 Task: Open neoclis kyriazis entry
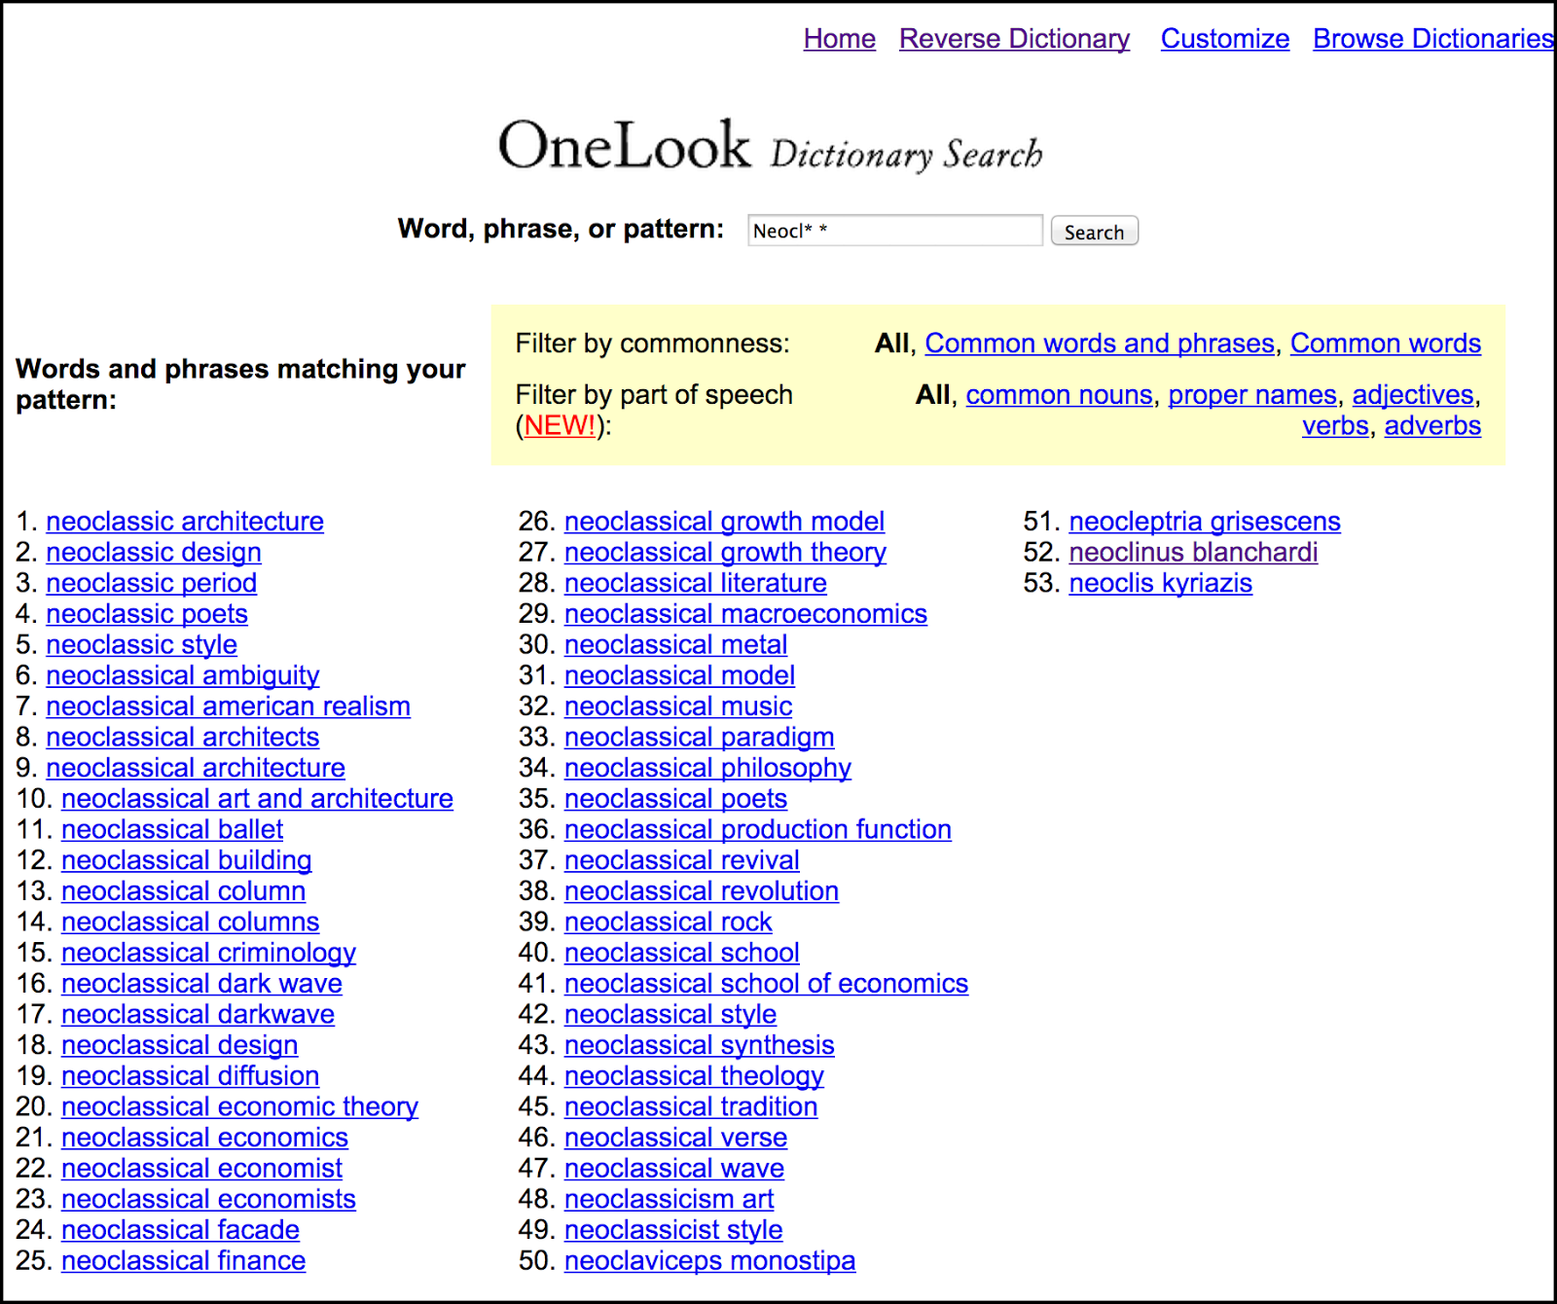pyautogui.click(x=1160, y=583)
